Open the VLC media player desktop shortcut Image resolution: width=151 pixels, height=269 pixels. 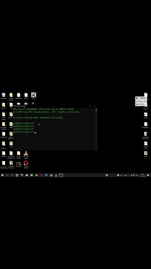click(x=26, y=155)
